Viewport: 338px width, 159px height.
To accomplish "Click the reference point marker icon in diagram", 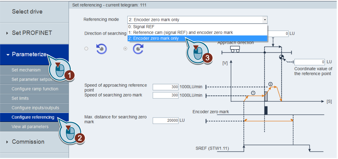I will pyautogui.click(x=281, y=57).
